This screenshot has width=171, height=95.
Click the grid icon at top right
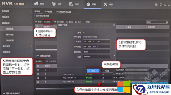click(156, 4)
